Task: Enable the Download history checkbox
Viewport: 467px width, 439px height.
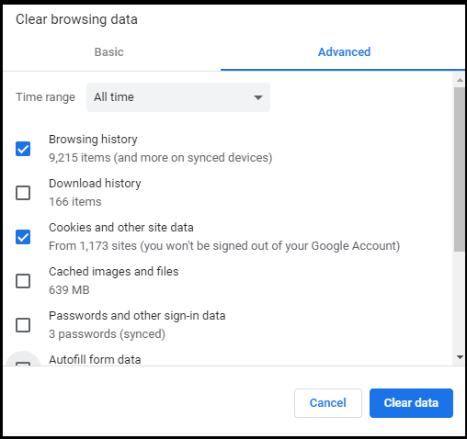Action: pyautogui.click(x=23, y=193)
